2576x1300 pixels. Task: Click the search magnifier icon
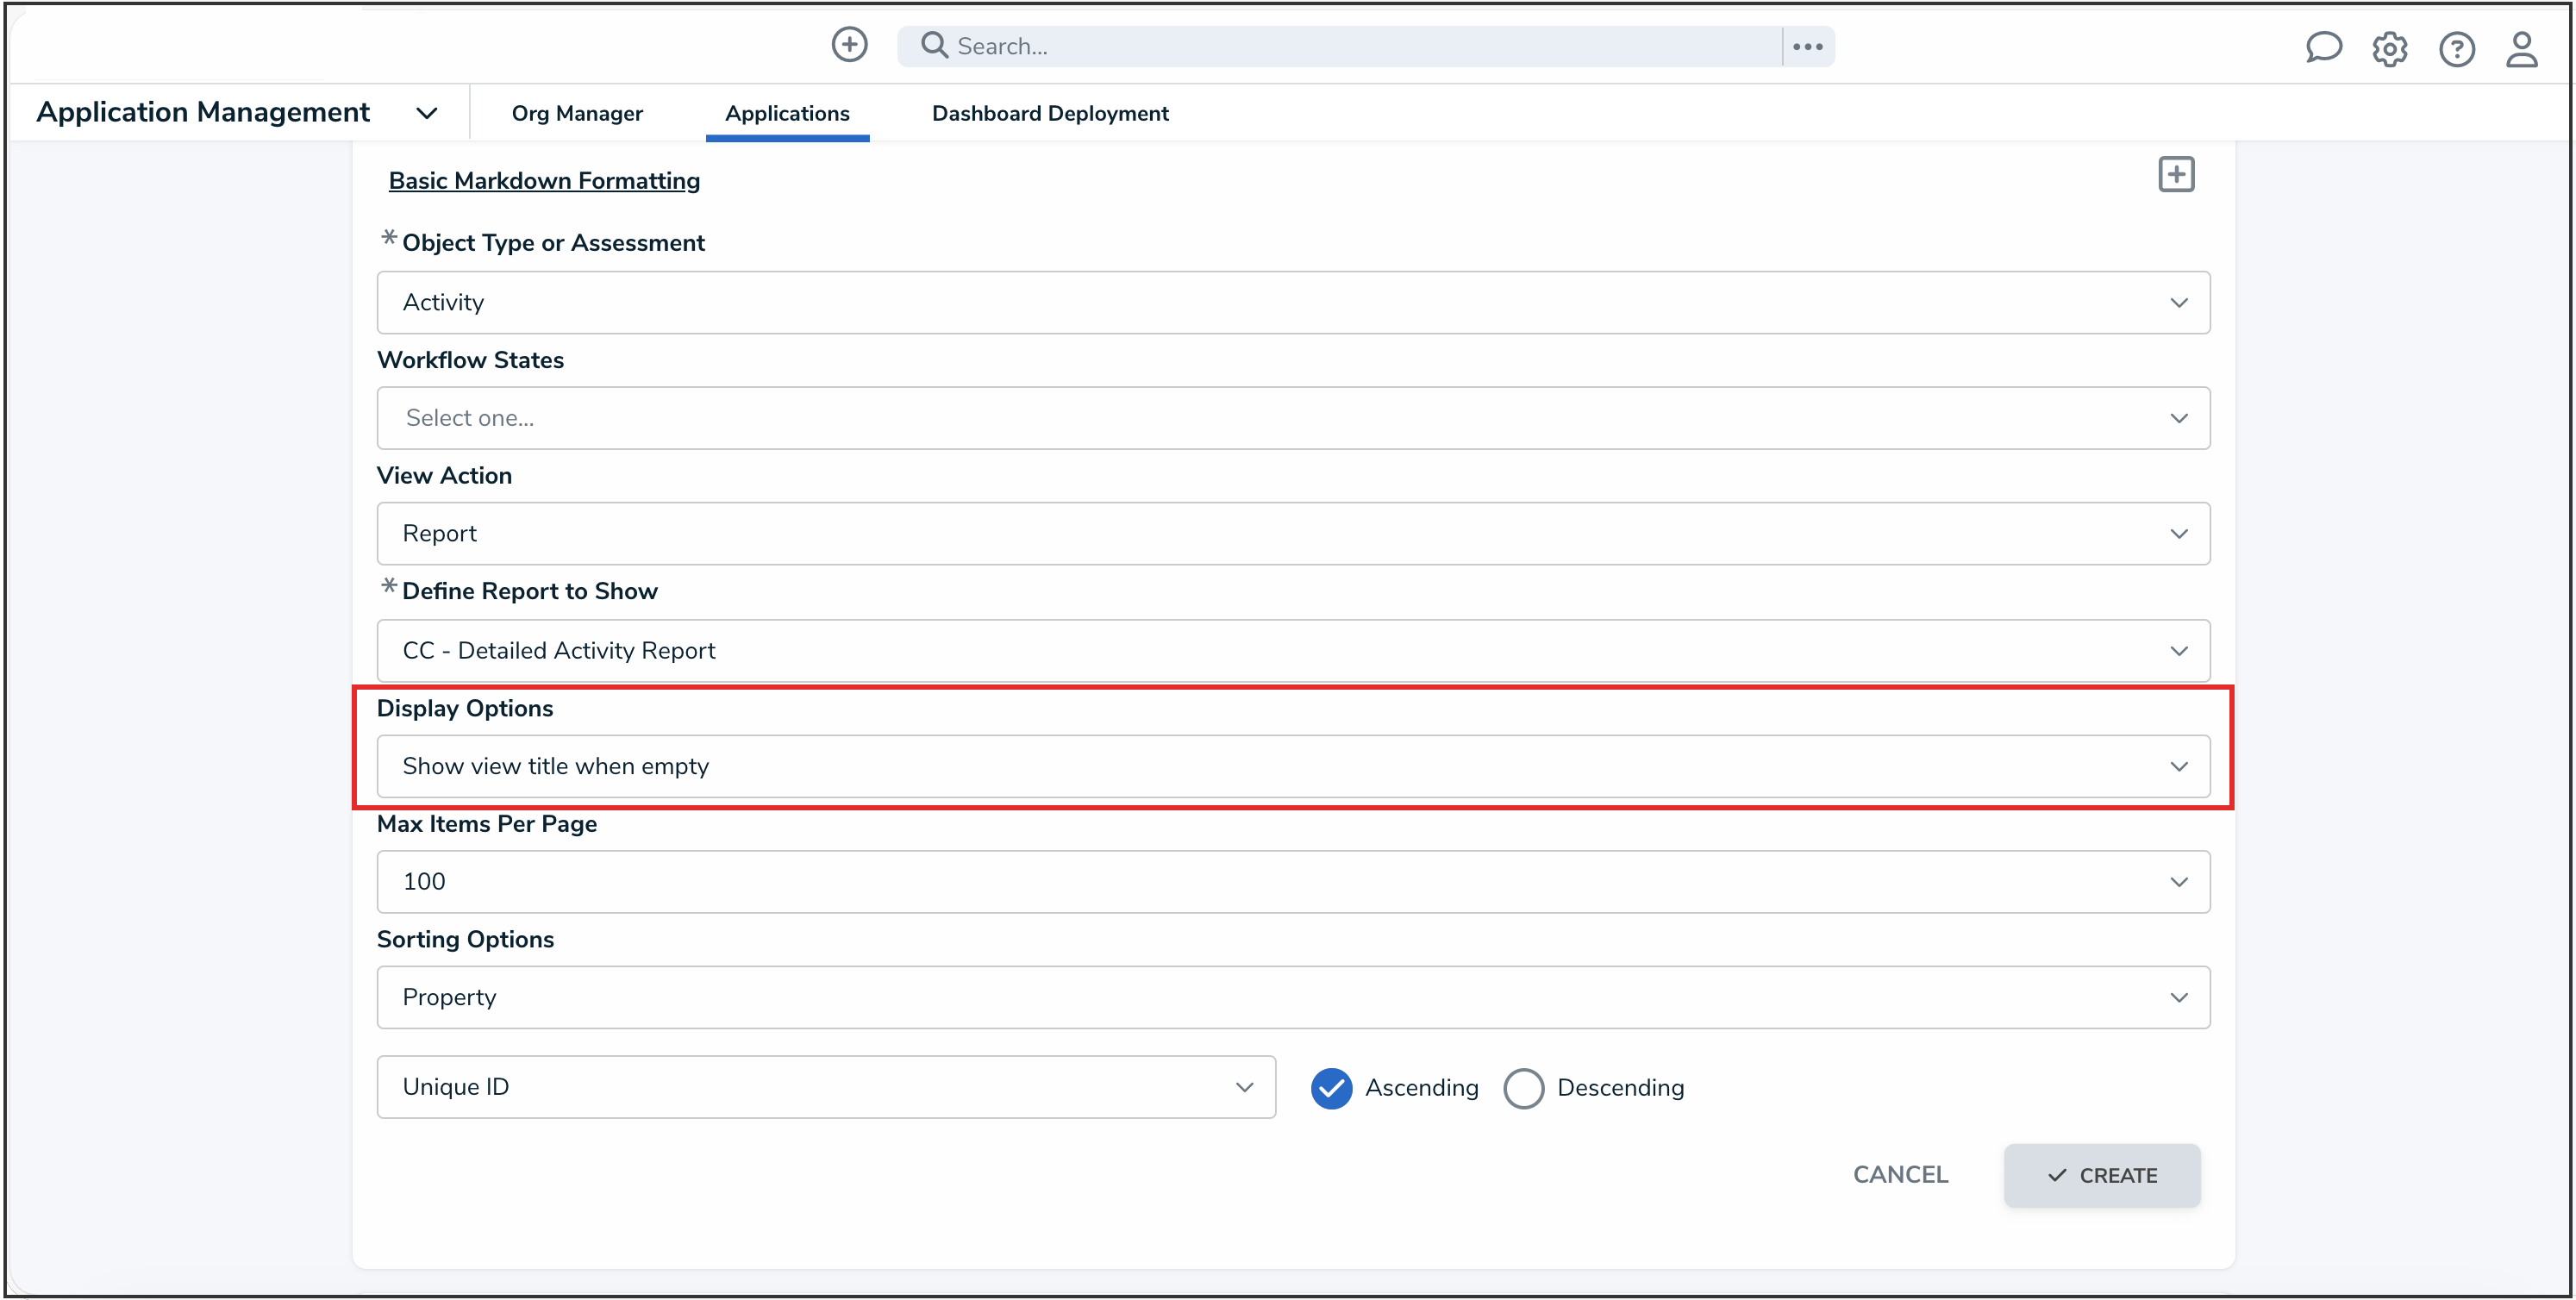[x=934, y=45]
